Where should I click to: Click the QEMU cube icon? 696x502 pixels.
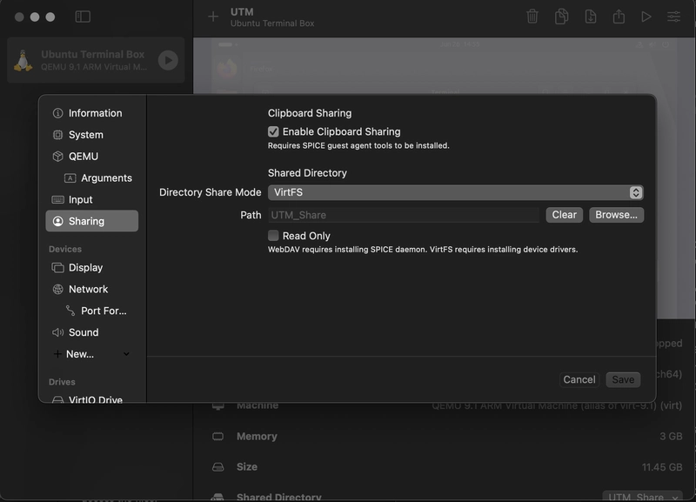coord(57,157)
